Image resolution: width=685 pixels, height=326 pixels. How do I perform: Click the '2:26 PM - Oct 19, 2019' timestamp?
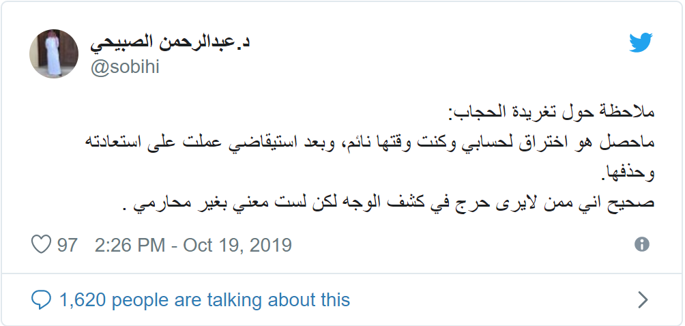(x=193, y=245)
